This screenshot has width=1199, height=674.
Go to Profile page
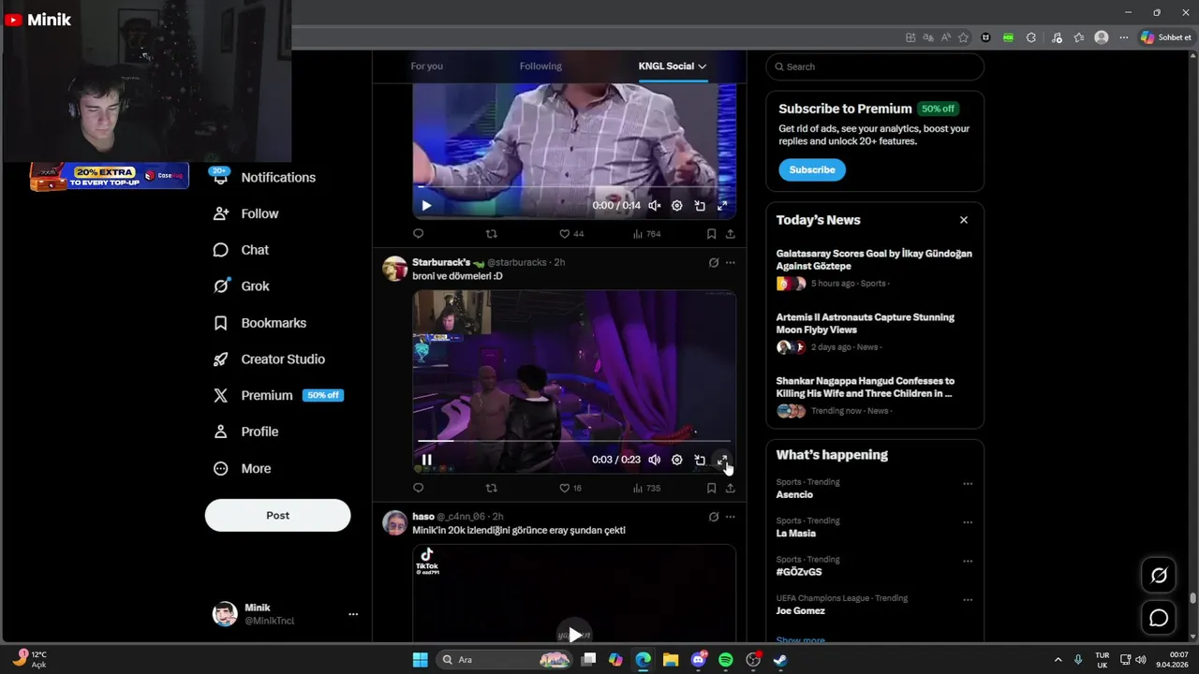click(x=246, y=432)
